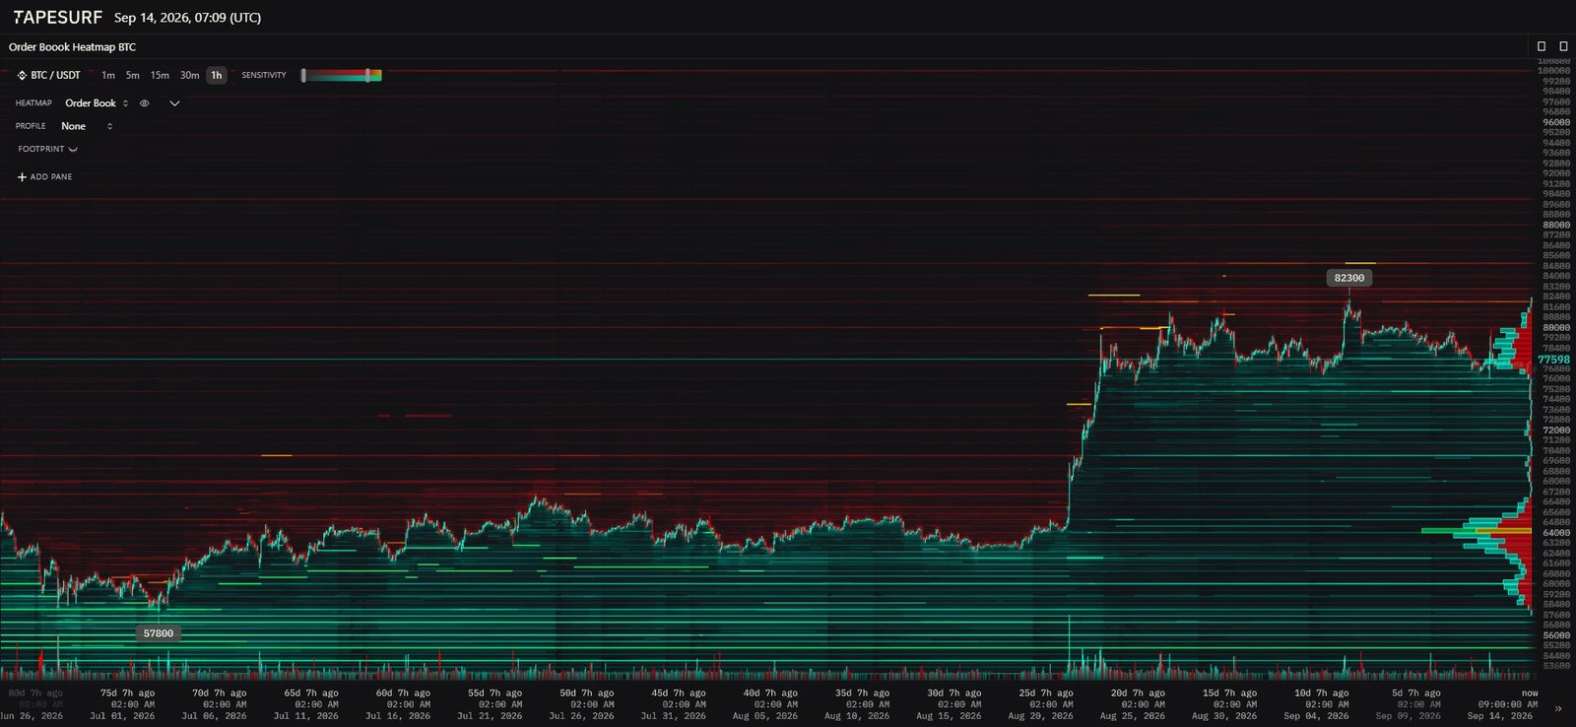Click the double-chevron icon at time axis end
This screenshot has width=1576, height=727.
click(x=1558, y=708)
